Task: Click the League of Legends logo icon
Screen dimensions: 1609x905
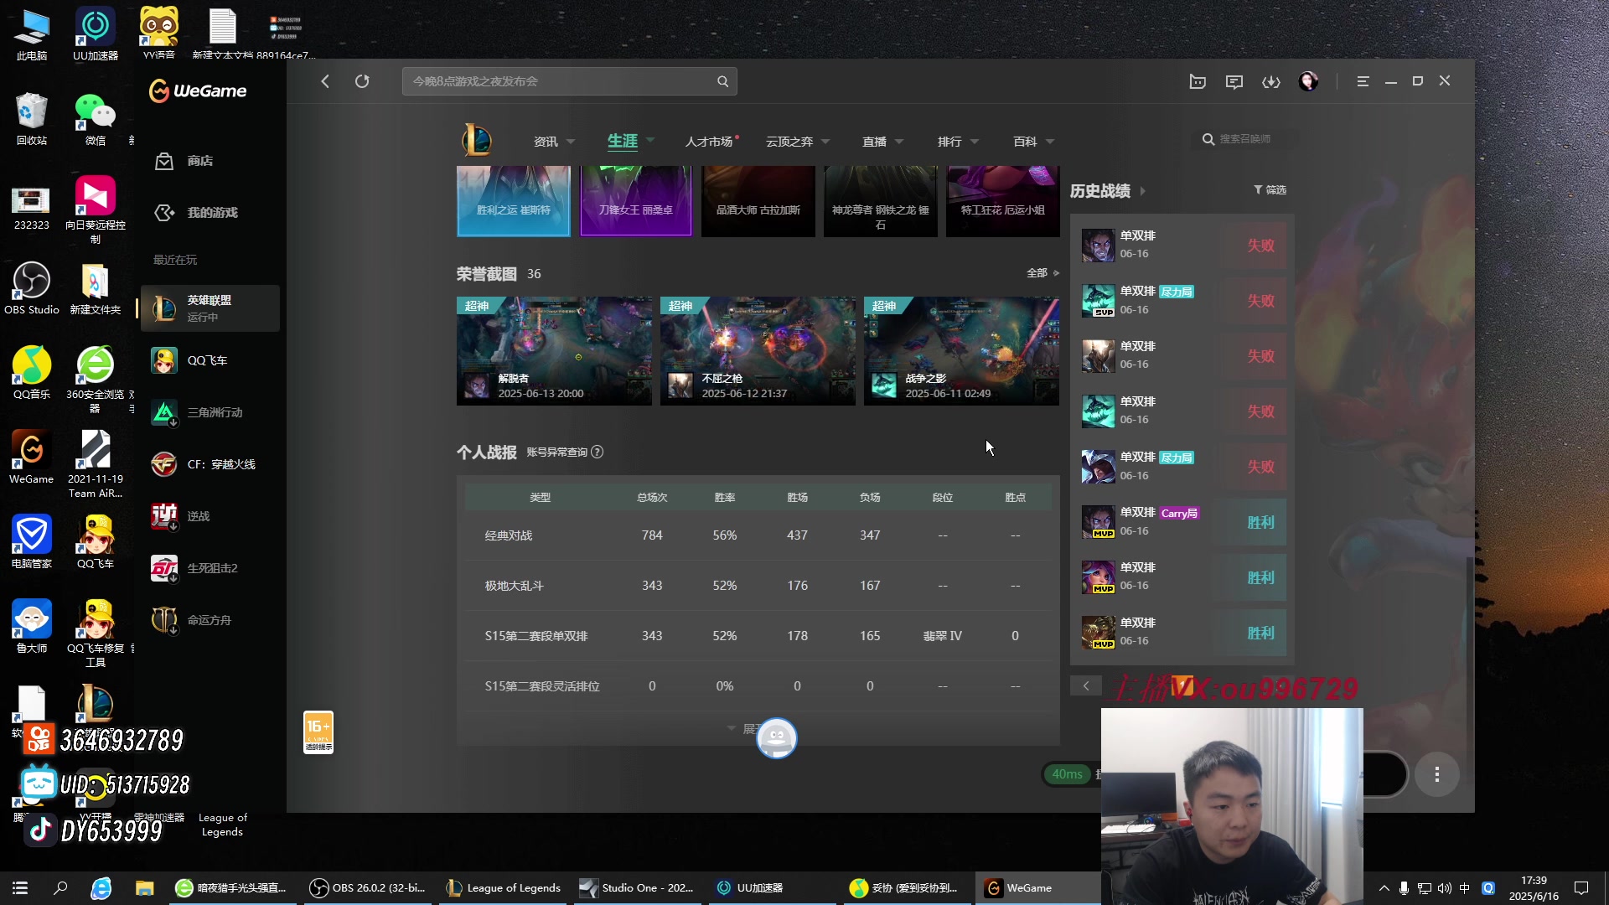Action: 477,140
